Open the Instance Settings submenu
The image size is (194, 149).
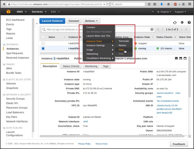point(99,45)
